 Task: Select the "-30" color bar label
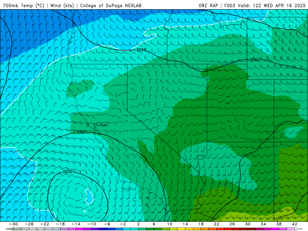coord(13,224)
